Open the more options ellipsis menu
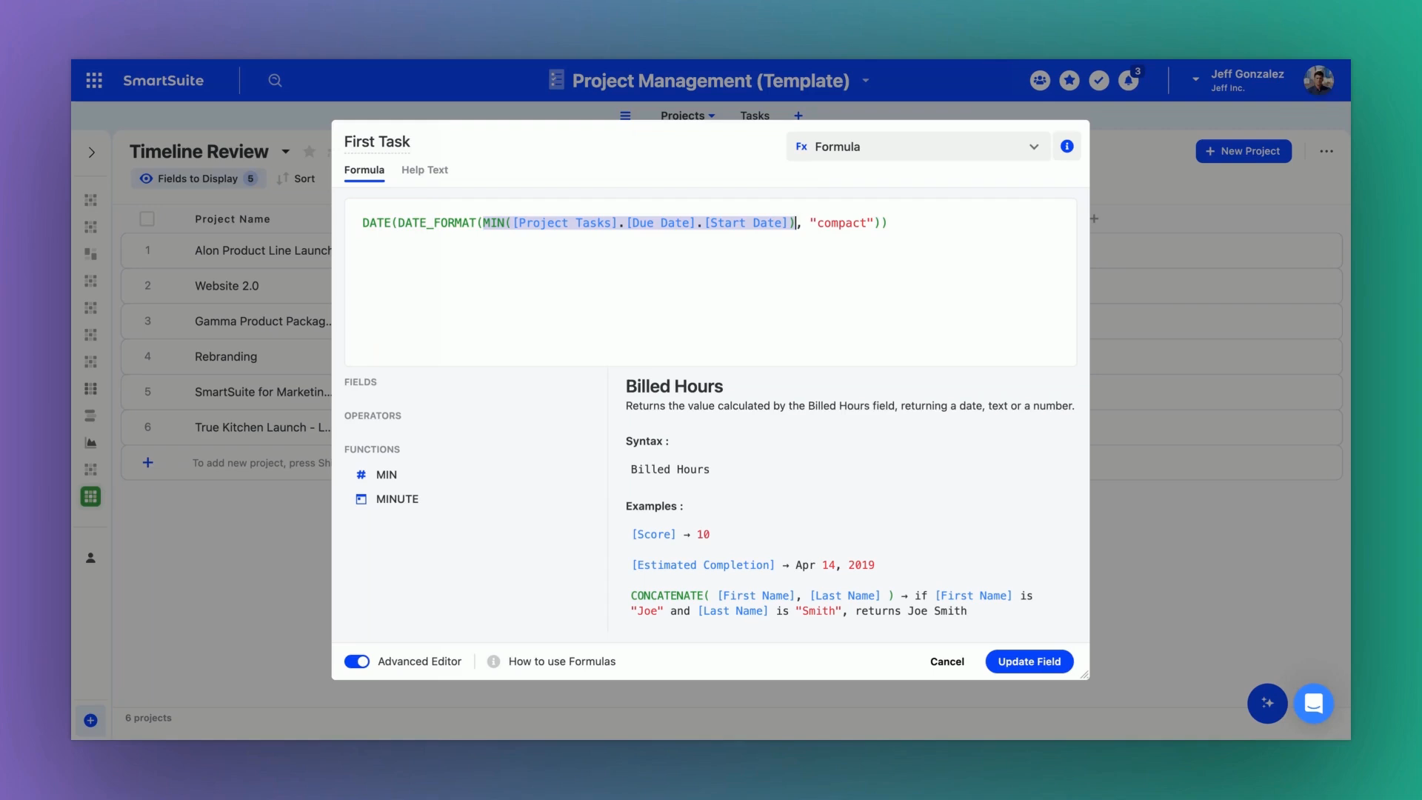Viewport: 1422px width, 800px height. tap(1326, 151)
